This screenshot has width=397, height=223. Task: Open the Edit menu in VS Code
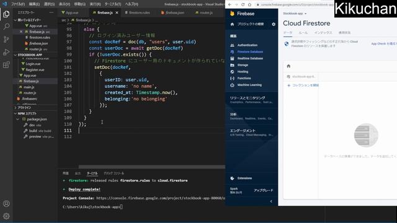pos(35,4)
